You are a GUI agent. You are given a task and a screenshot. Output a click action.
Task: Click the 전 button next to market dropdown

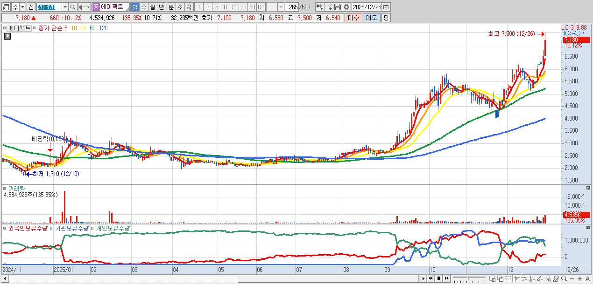coord(31,7)
